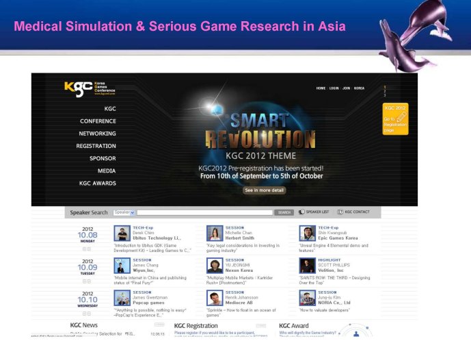The height and width of the screenshot is (354, 471).
Task: Click the KGC Registration heading
Action: (196, 326)
